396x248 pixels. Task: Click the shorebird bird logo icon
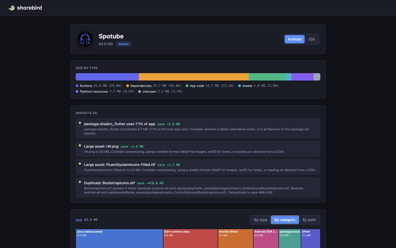[x=12, y=8]
